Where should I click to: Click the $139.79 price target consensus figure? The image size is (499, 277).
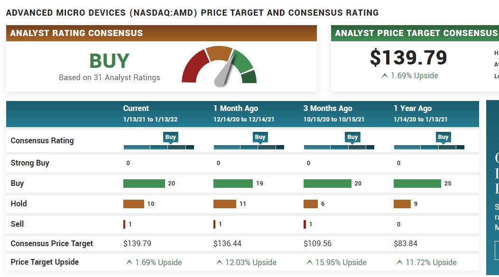click(x=408, y=57)
